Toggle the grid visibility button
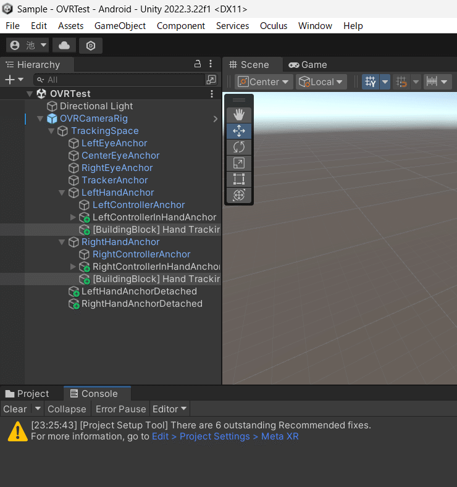The image size is (457, 487). click(x=371, y=82)
